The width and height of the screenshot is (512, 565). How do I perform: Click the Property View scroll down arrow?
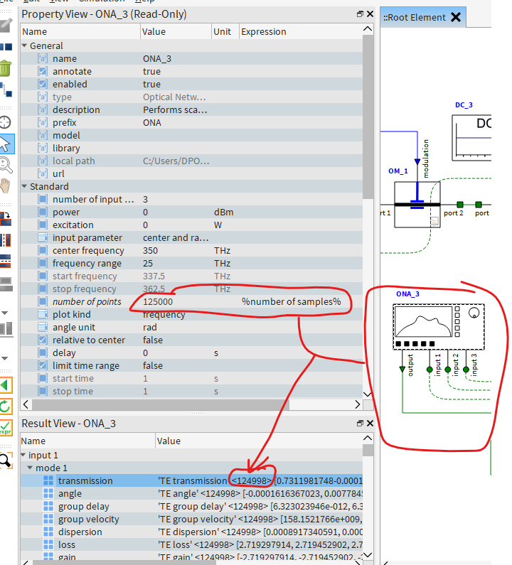[368, 394]
